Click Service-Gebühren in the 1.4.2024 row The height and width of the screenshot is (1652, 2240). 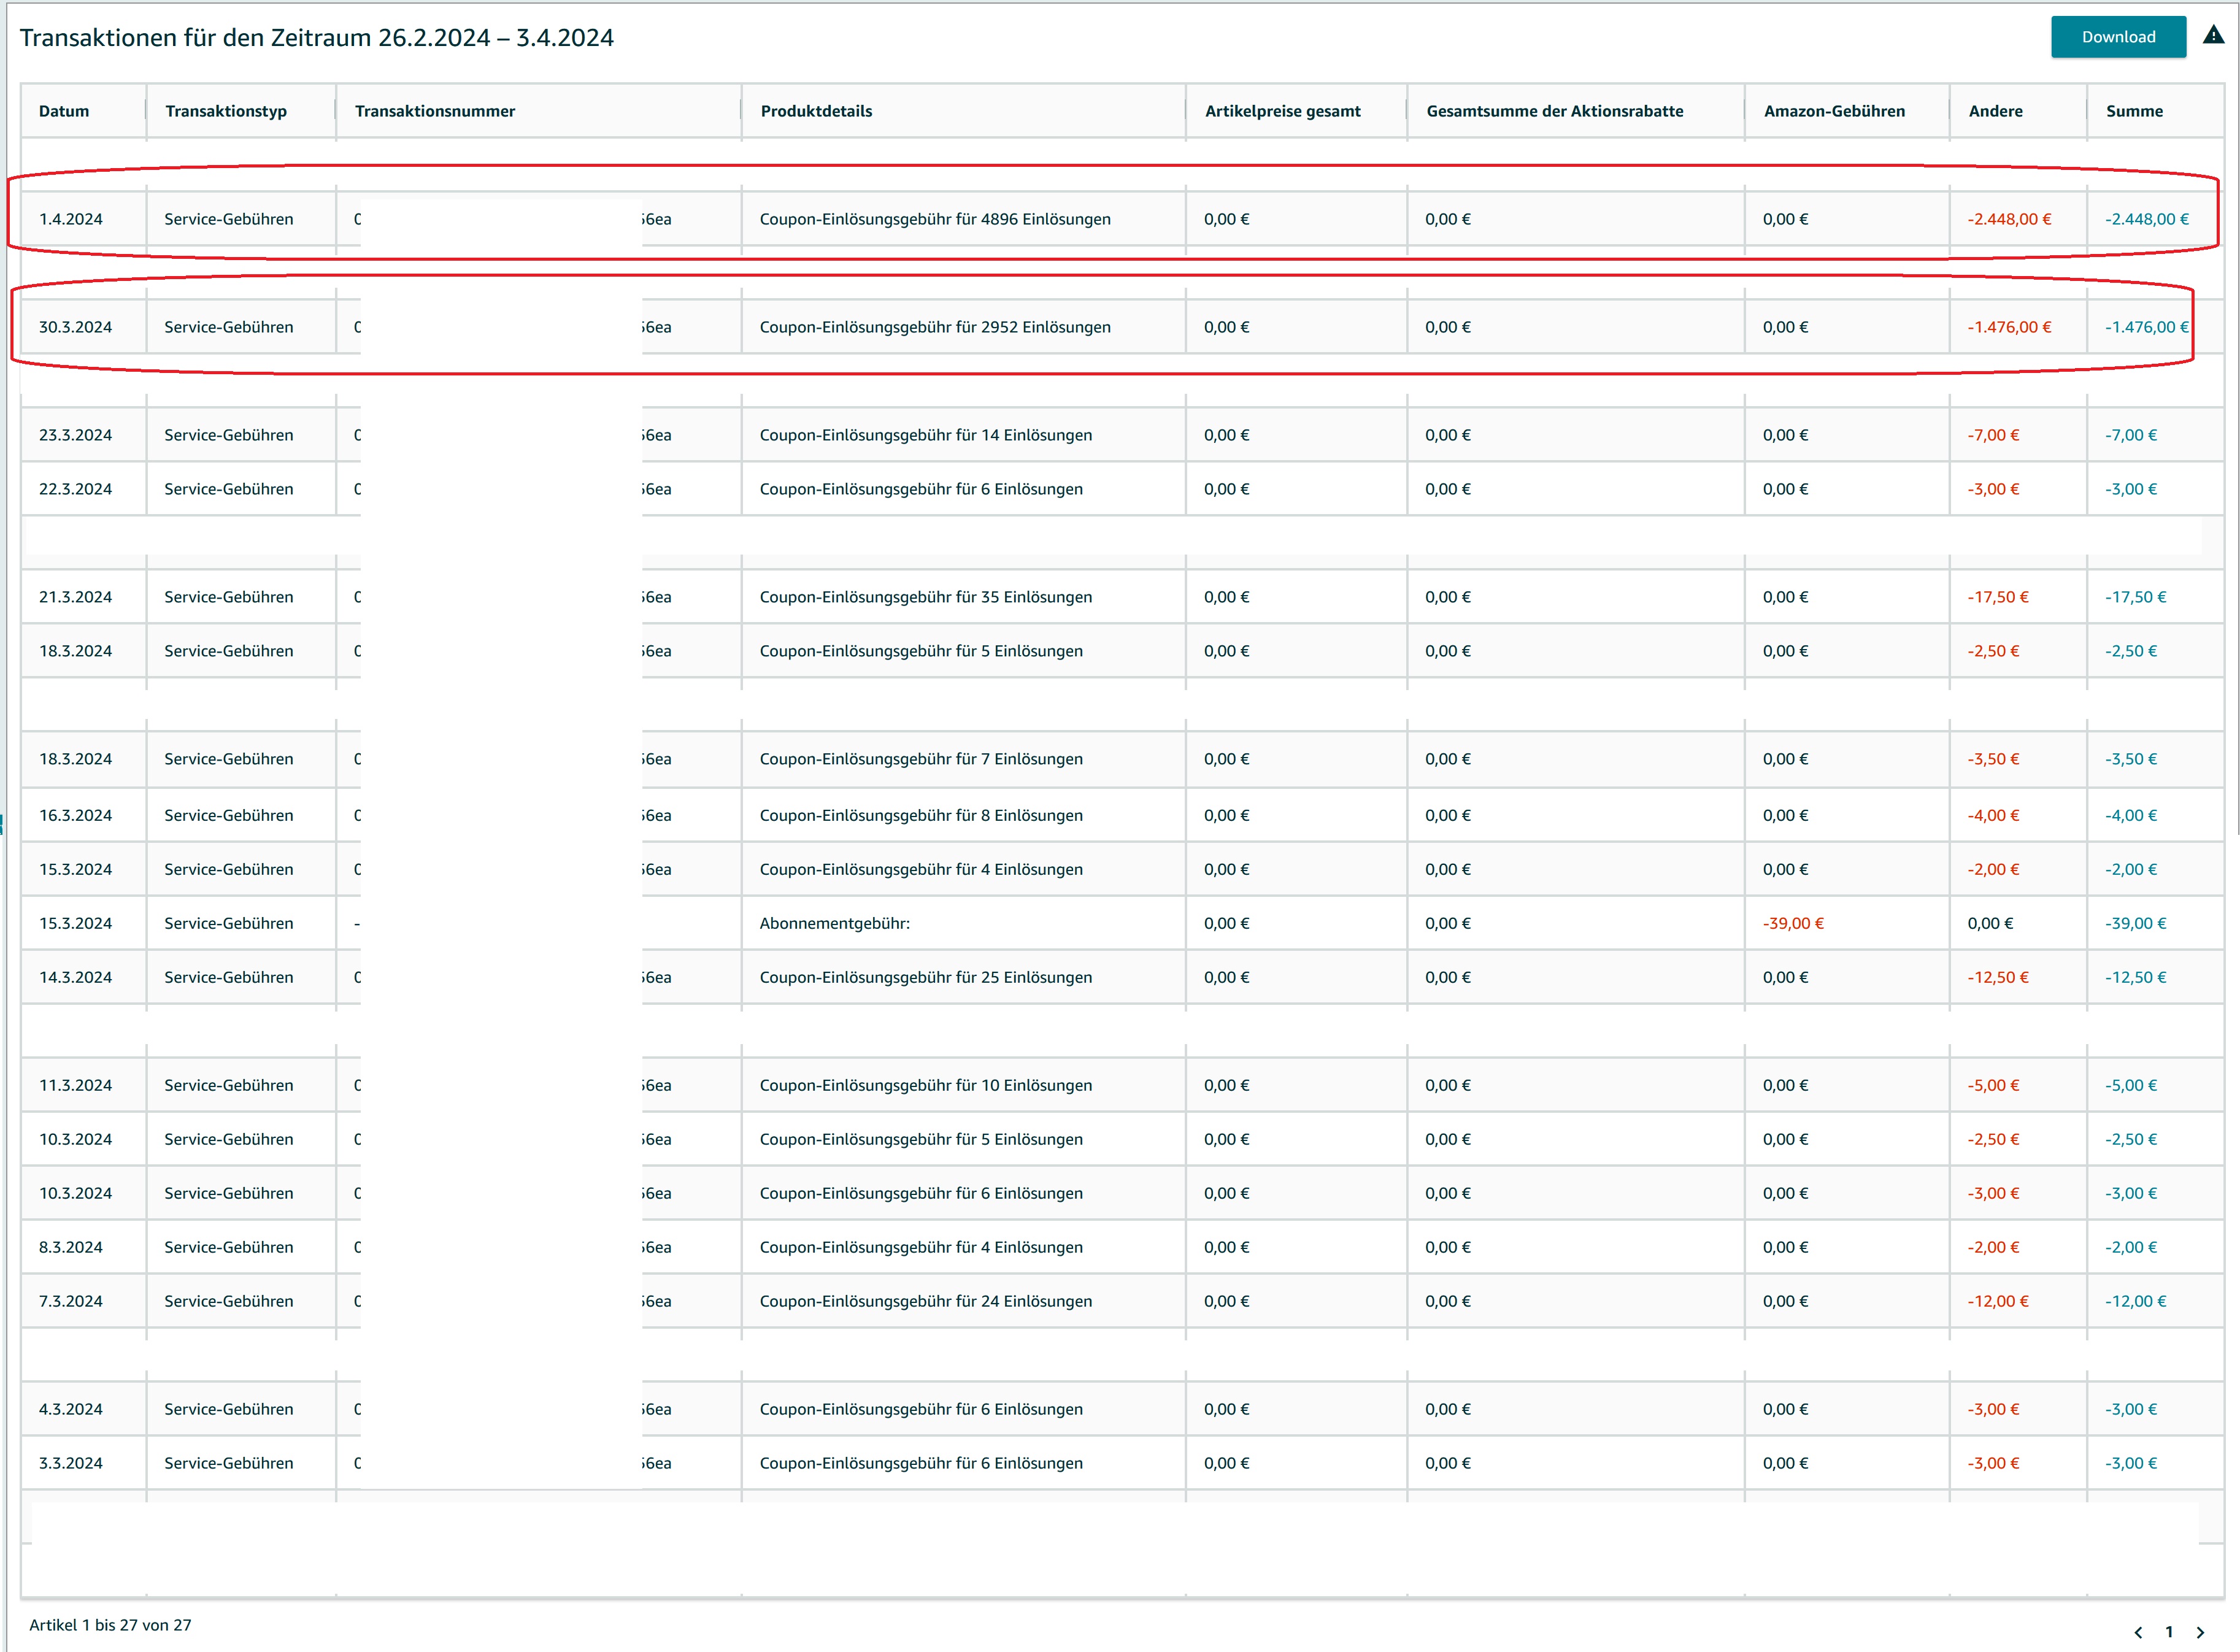click(x=229, y=219)
